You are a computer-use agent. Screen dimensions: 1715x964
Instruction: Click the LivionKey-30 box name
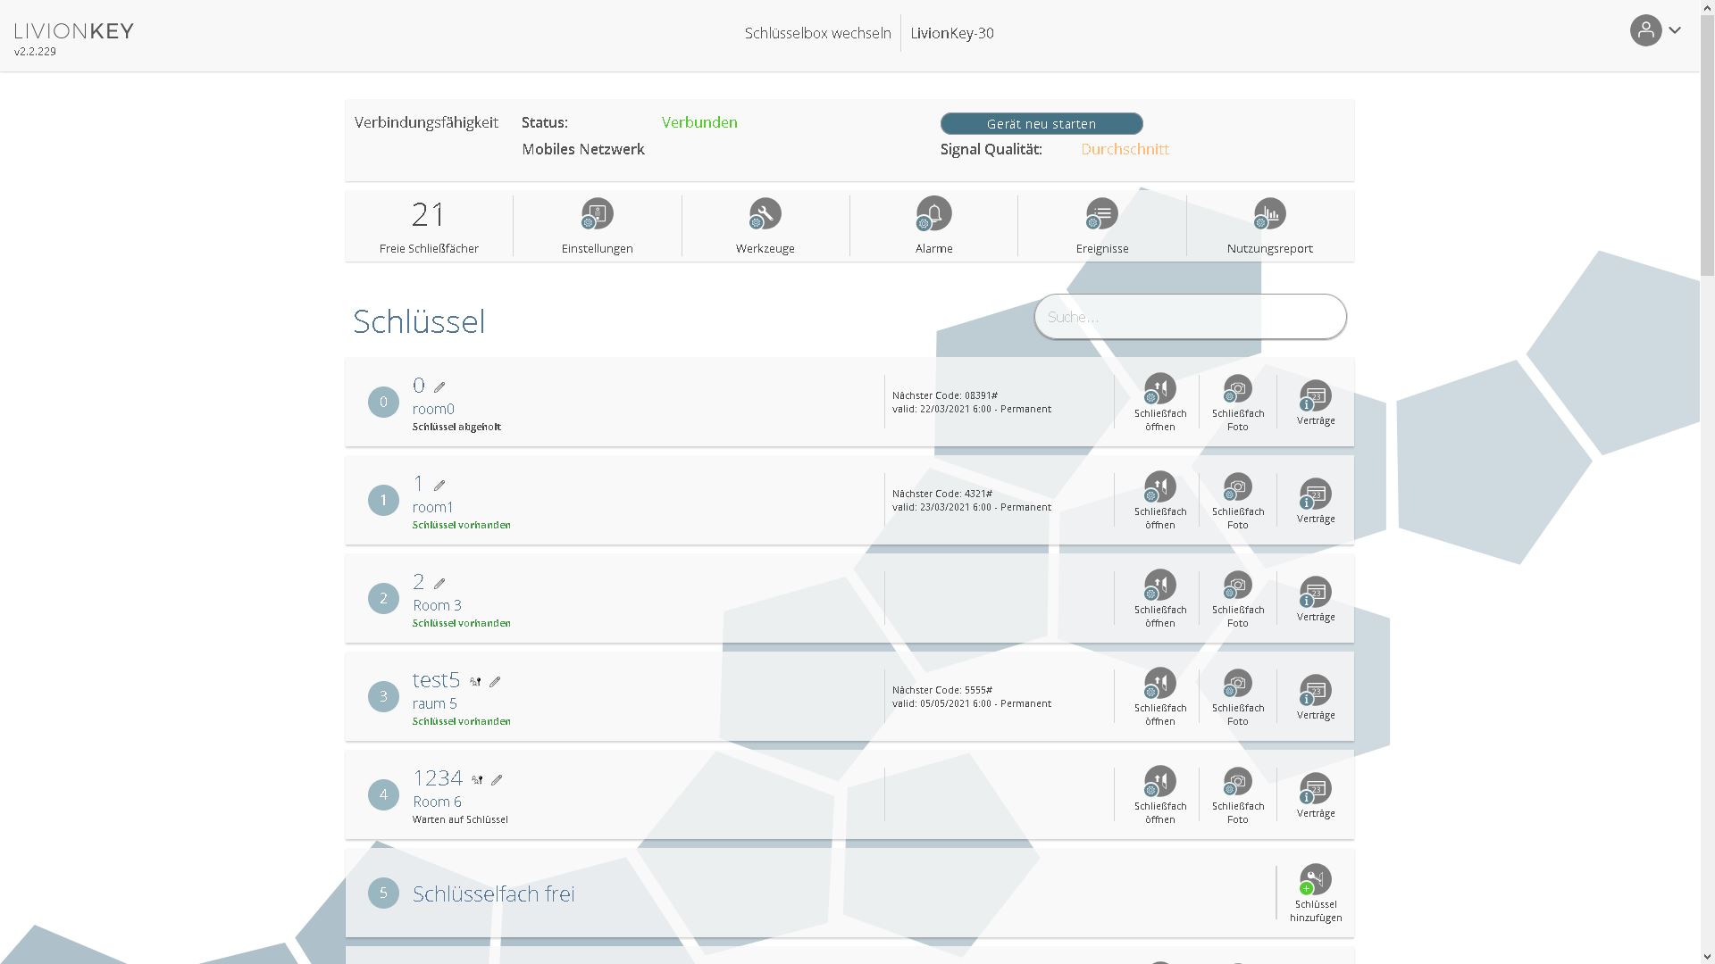coord(951,33)
